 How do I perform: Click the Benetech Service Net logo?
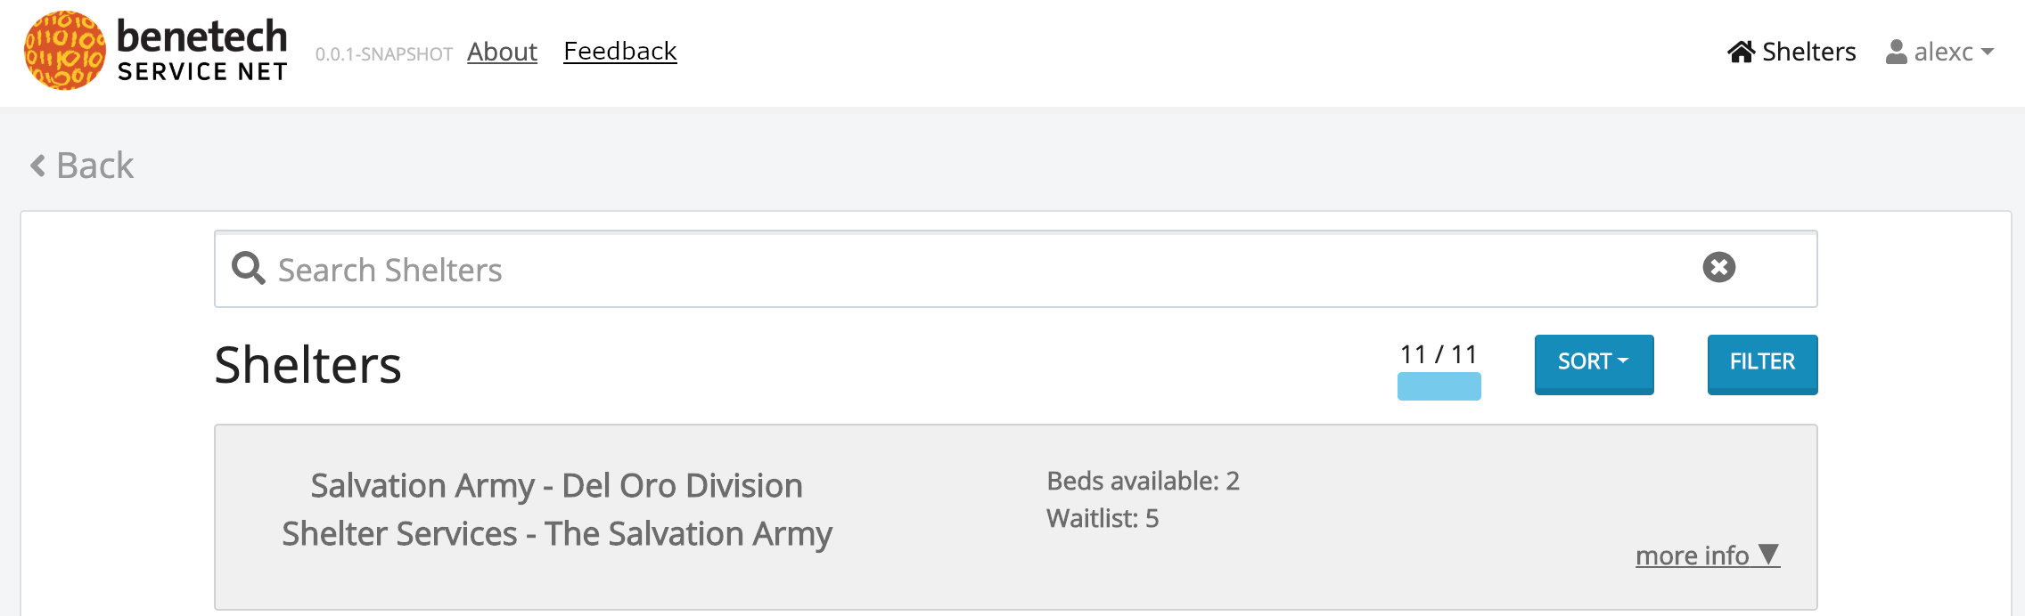click(156, 51)
